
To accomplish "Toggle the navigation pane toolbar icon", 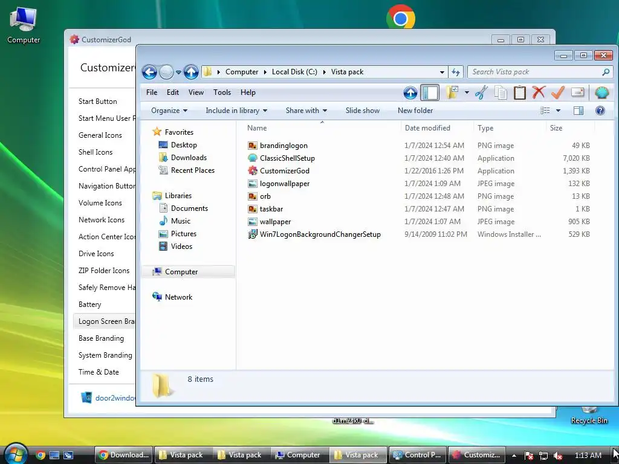I will [430, 92].
